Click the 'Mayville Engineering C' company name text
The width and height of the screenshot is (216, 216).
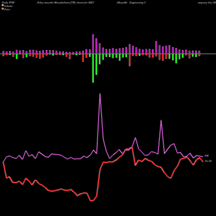click(131, 3)
